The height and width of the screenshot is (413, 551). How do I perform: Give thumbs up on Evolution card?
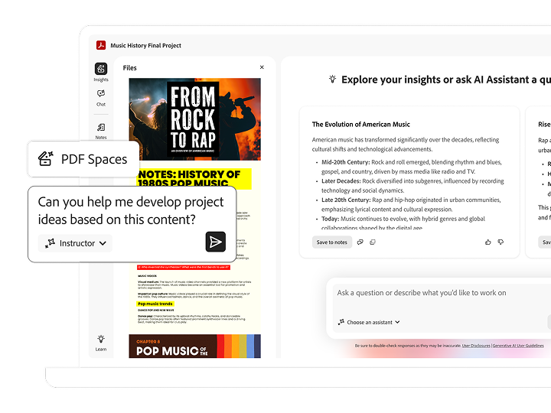coord(487,242)
